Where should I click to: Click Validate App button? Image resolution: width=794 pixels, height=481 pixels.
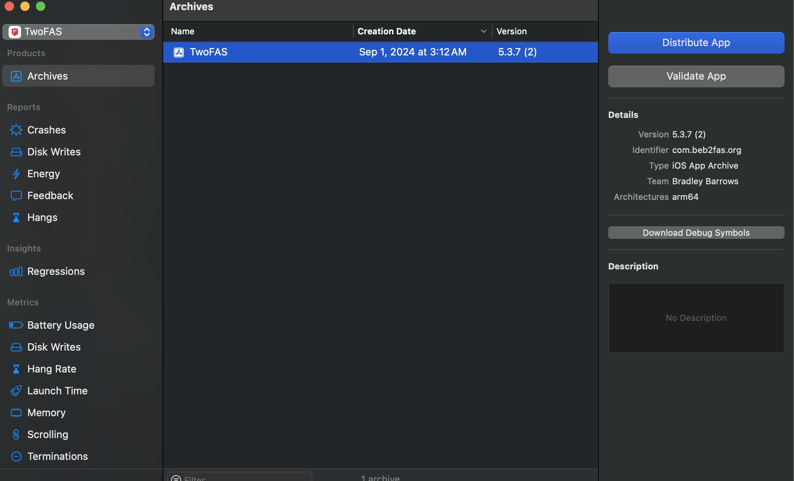(x=696, y=76)
